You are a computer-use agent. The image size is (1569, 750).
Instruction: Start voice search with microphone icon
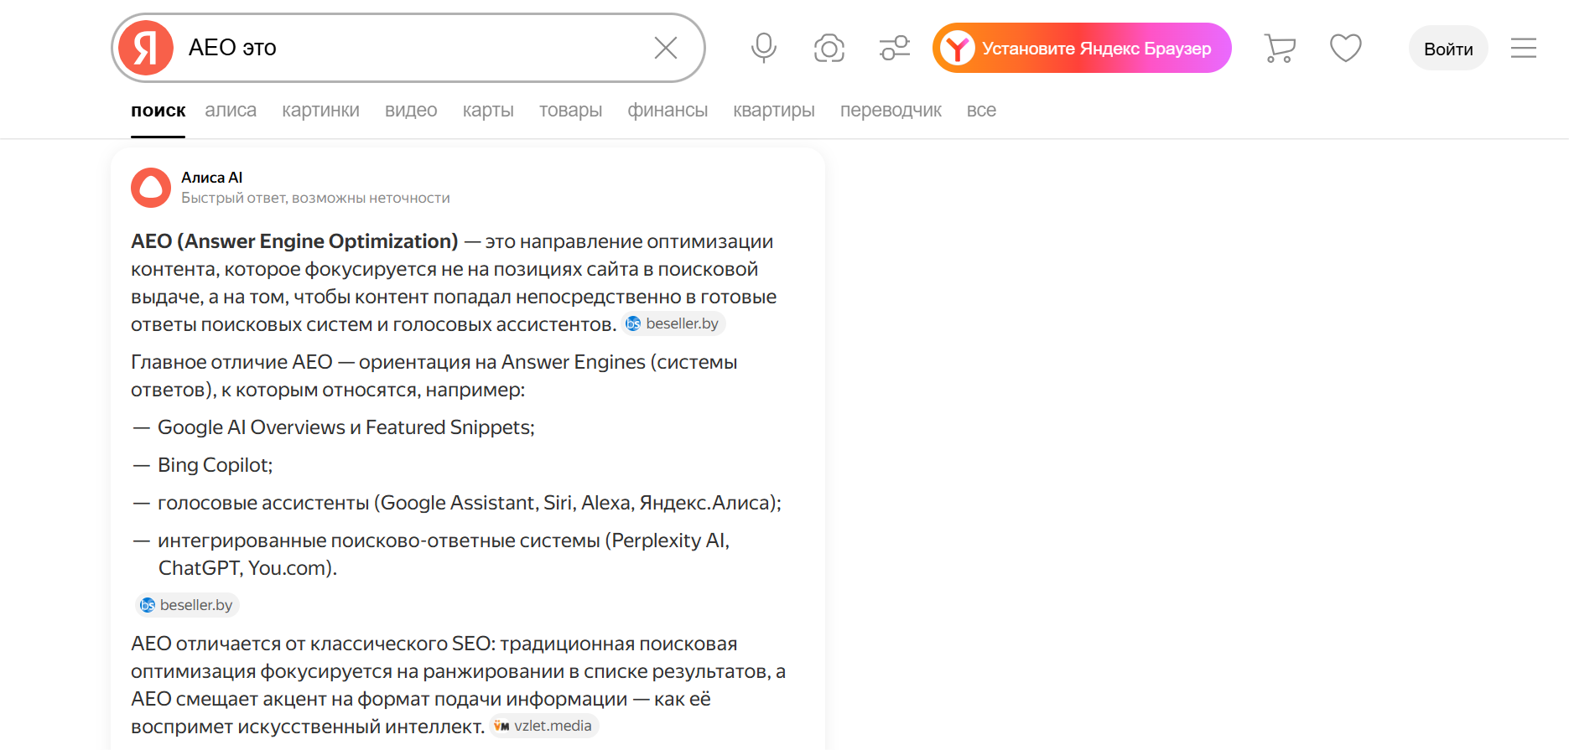pyautogui.click(x=763, y=48)
